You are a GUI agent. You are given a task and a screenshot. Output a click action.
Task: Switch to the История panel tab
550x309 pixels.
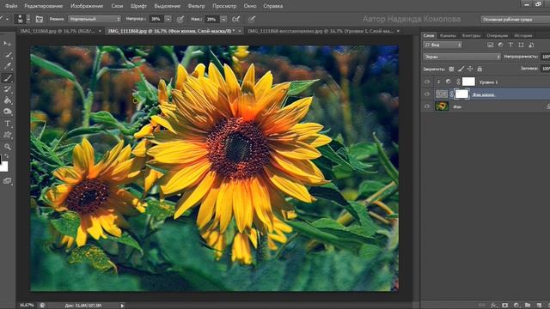[523, 35]
